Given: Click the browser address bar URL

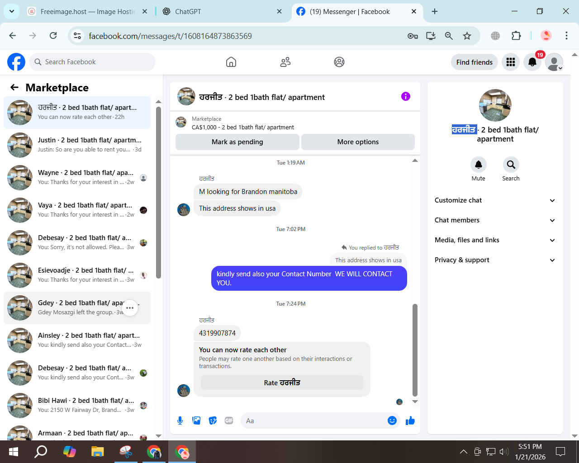Looking at the screenshot, I should pos(170,36).
